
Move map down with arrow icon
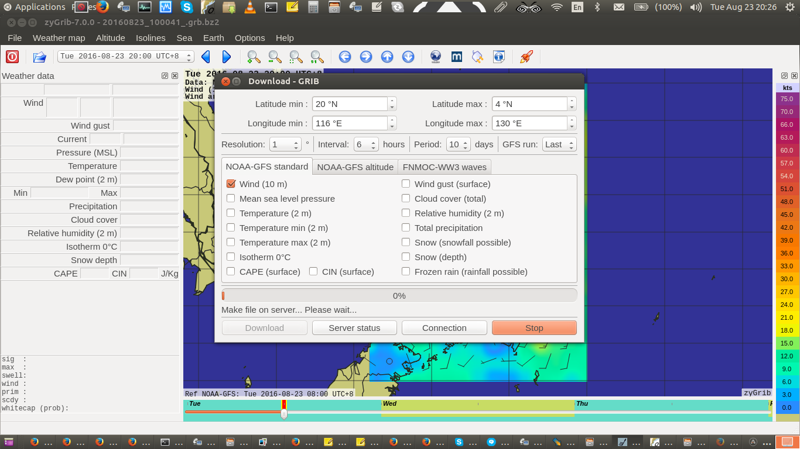pyautogui.click(x=408, y=57)
